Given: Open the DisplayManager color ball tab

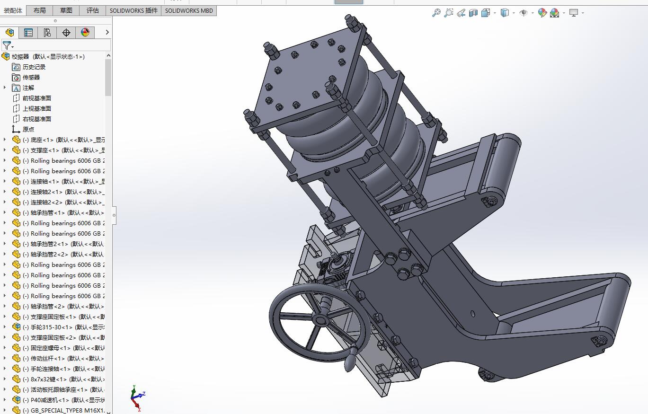Looking at the screenshot, I should pyautogui.click(x=85, y=32).
